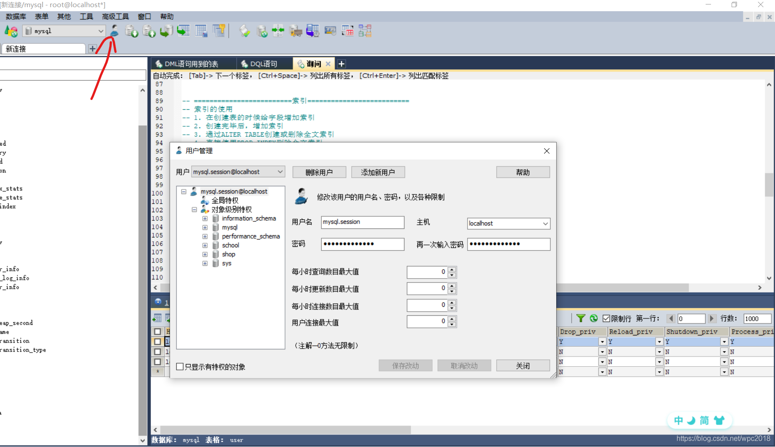Expand the information_schema tree node
This screenshot has width=775, height=447.
(x=205, y=219)
